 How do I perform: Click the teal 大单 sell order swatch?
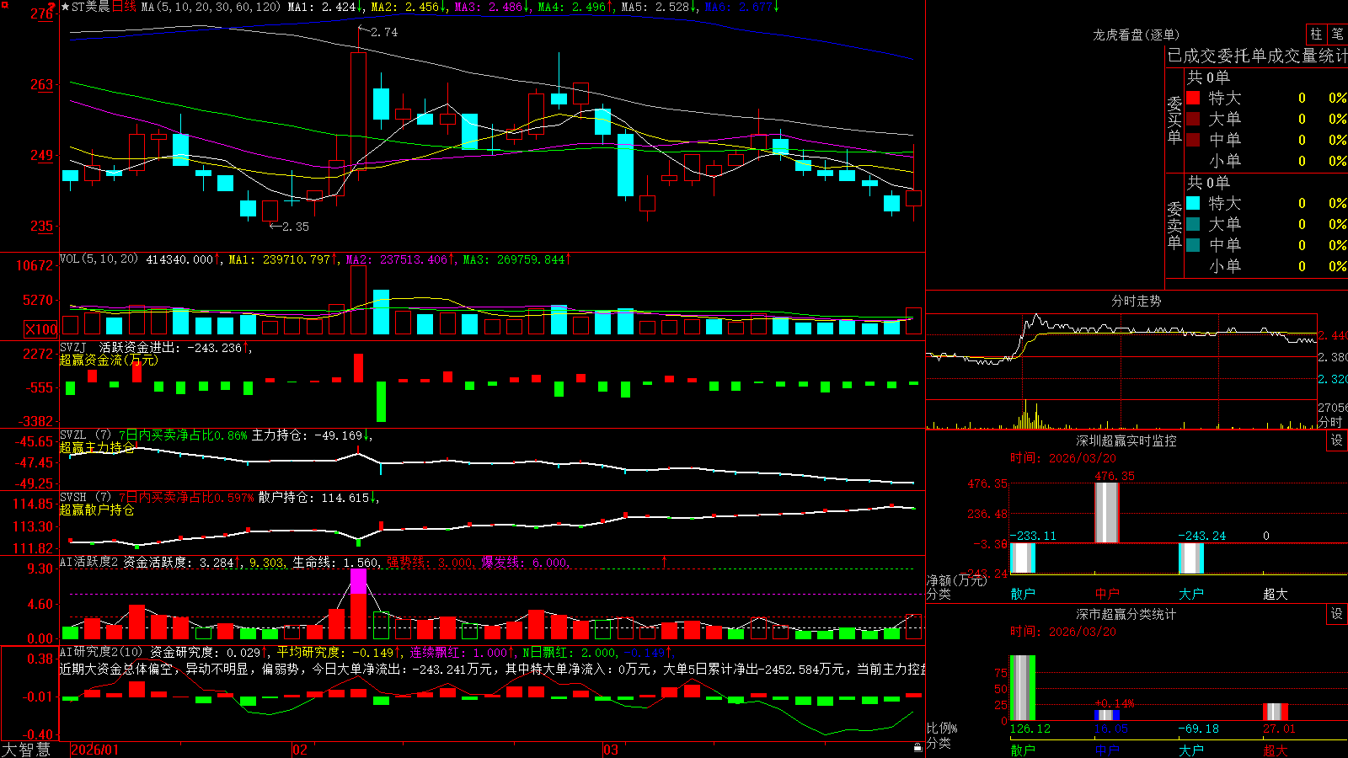tap(1193, 224)
